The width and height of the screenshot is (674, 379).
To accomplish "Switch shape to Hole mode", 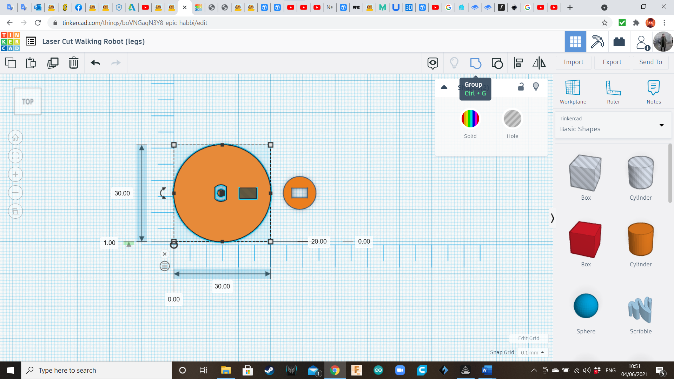I will pyautogui.click(x=513, y=119).
